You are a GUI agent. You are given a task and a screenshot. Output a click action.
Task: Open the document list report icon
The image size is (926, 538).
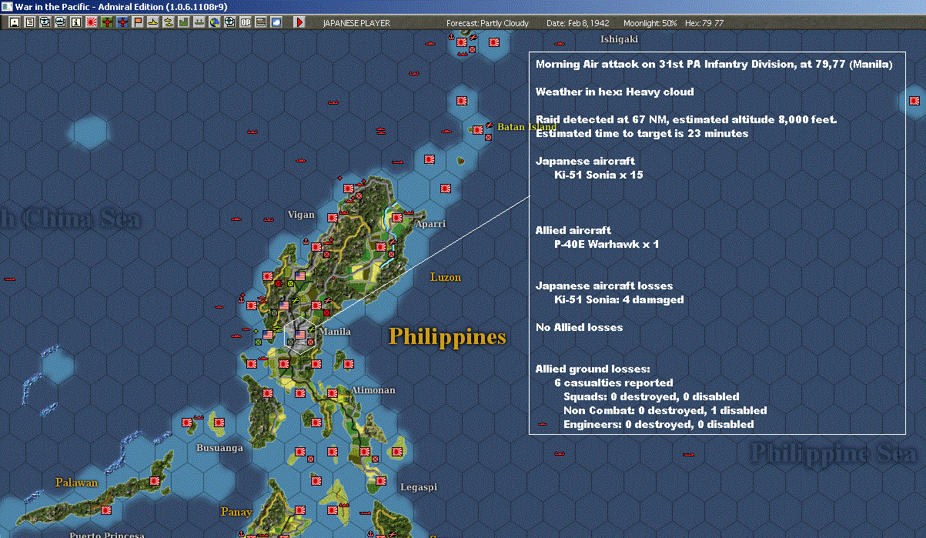click(30, 22)
